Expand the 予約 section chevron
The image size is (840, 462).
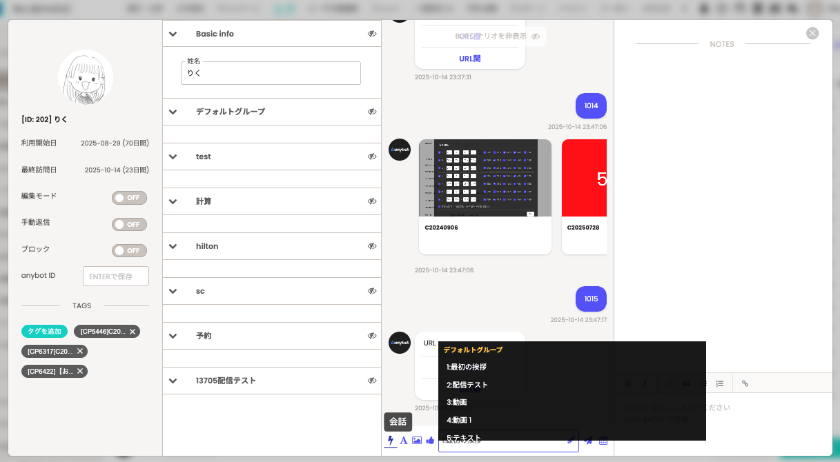pyautogui.click(x=173, y=336)
